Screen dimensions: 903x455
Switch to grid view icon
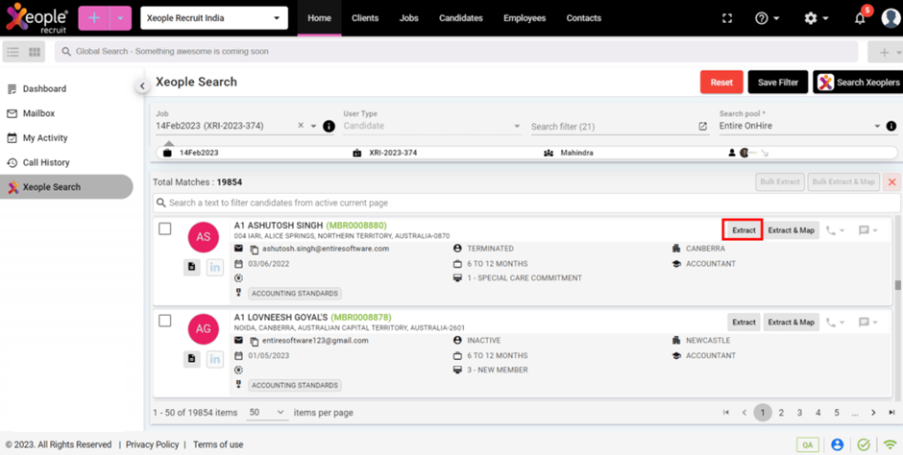[x=35, y=52]
